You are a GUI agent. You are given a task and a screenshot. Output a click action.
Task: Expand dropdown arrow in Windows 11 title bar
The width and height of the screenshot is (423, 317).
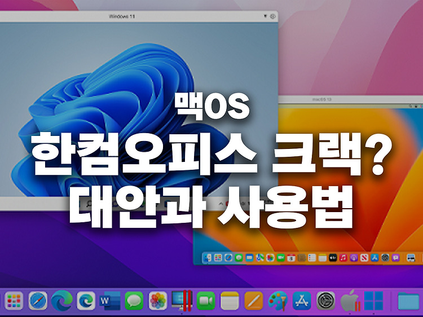pos(266,16)
